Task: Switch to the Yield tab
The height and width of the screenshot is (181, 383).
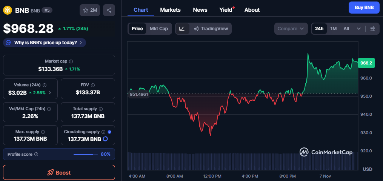Action: click(x=226, y=10)
